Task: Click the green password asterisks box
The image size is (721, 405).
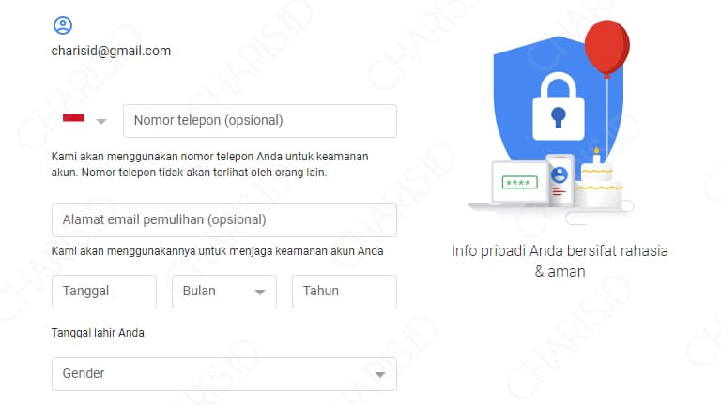Action: point(519,182)
